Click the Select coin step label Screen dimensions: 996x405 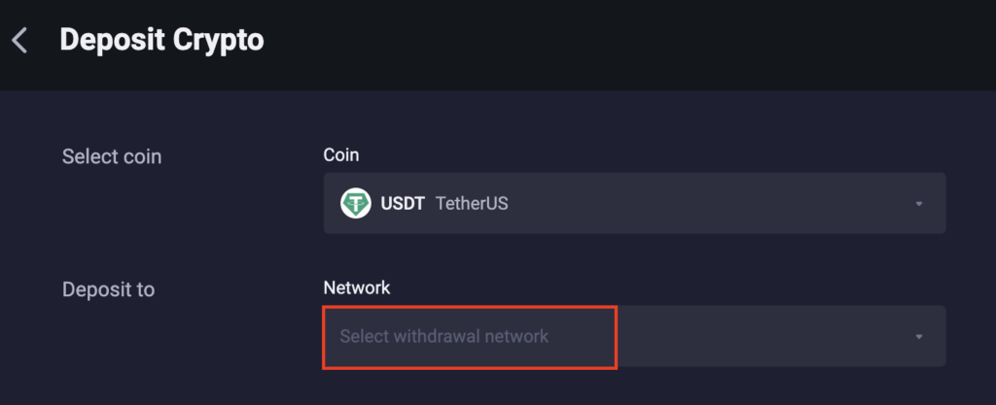(112, 156)
